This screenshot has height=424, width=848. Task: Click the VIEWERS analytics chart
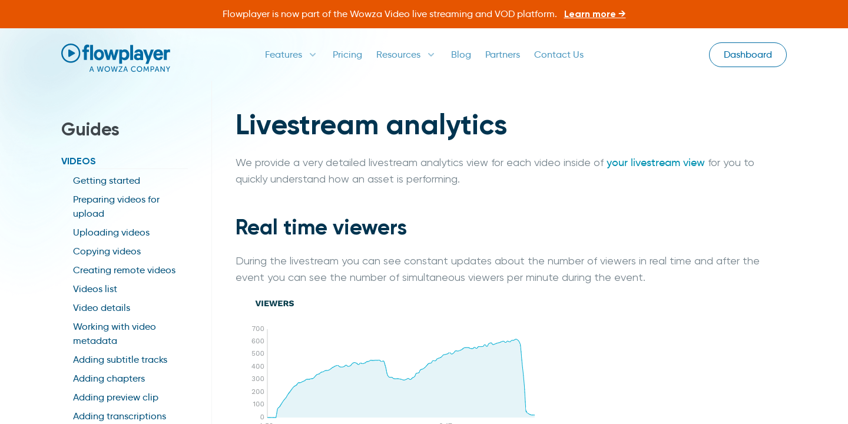pyautogui.click(x=395, y=365)
